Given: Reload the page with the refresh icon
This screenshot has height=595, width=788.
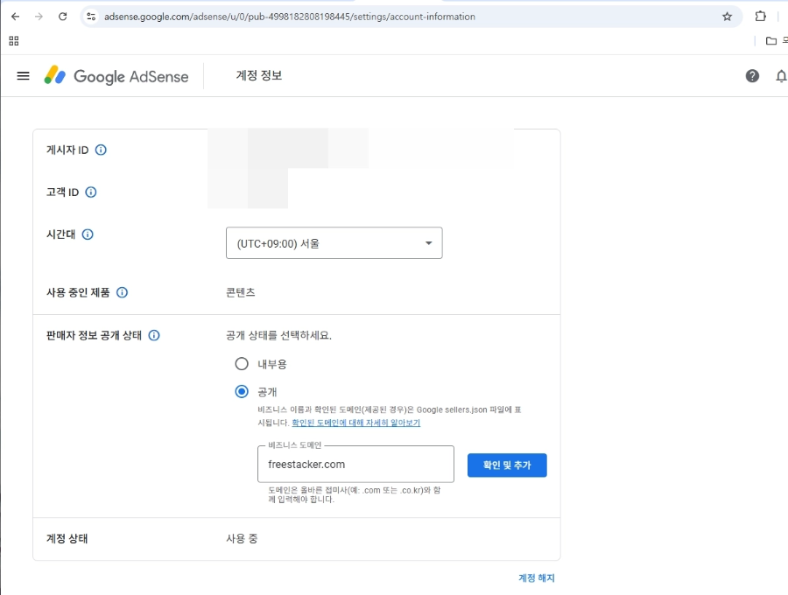Looking at the screenshot, I should click(x=62, y=17).
